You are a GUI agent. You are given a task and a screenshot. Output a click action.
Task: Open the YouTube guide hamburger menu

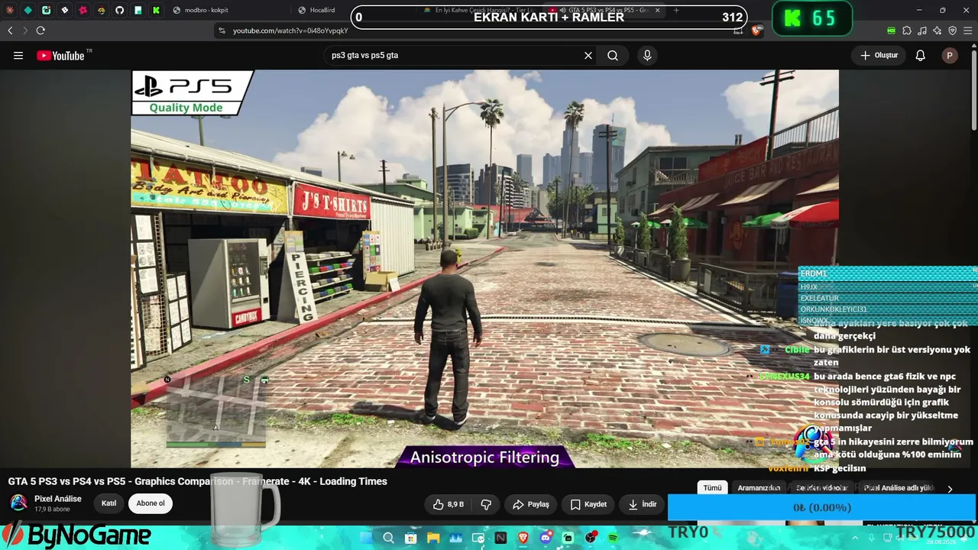tap(18, 56)
